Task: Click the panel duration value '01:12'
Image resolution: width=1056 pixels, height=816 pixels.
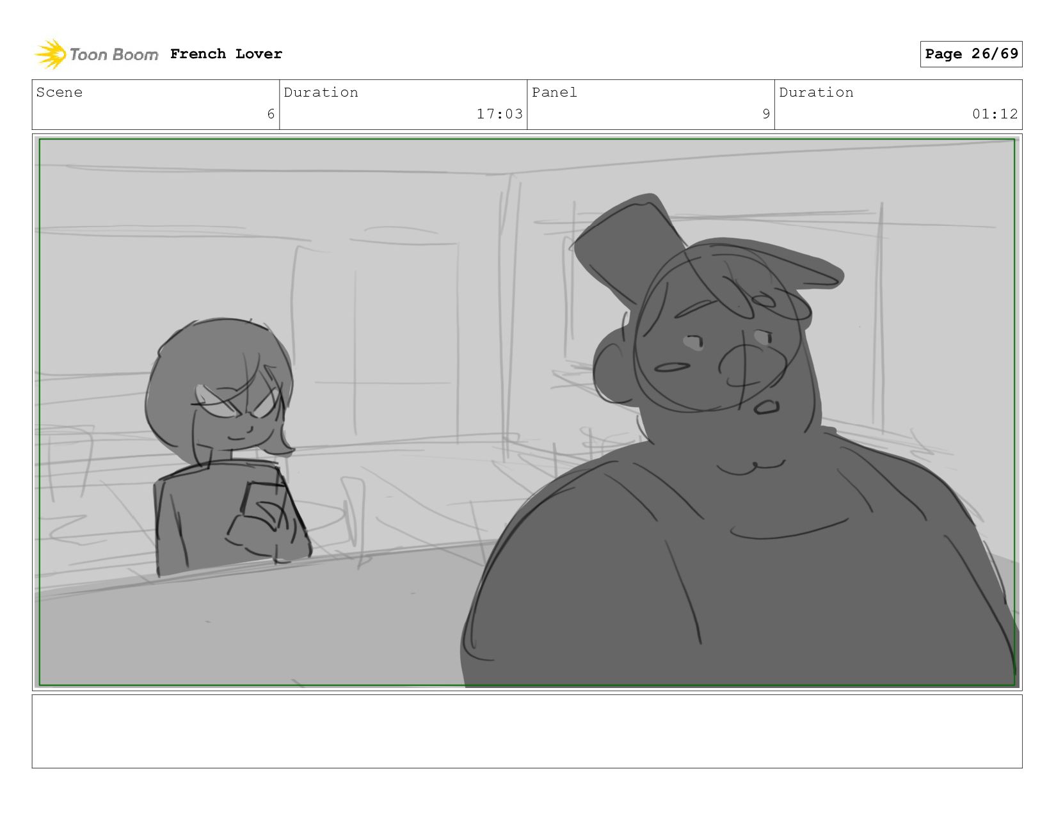Action: point(995,114)
